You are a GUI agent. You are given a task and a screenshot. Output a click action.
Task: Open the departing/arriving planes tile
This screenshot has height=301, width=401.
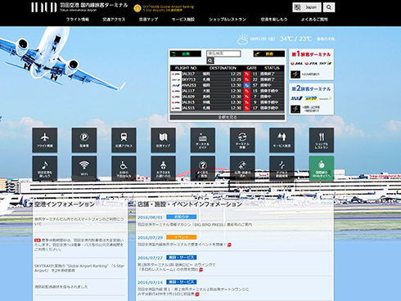[242, 168]
